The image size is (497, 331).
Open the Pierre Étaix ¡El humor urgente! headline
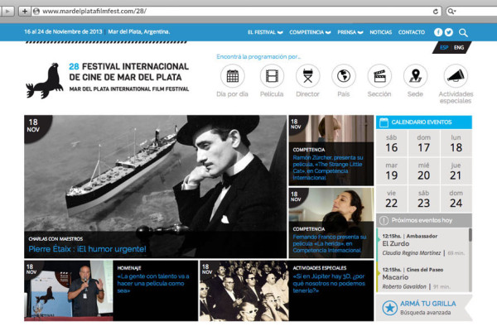click(x=87, y=249)
